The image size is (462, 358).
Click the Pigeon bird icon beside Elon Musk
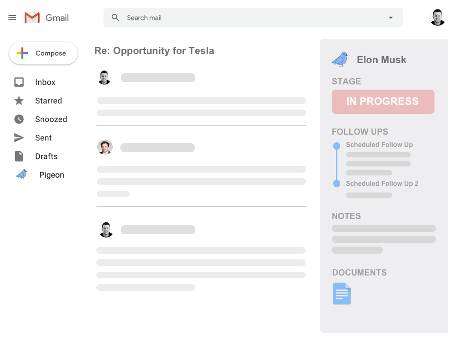point(340,59)
